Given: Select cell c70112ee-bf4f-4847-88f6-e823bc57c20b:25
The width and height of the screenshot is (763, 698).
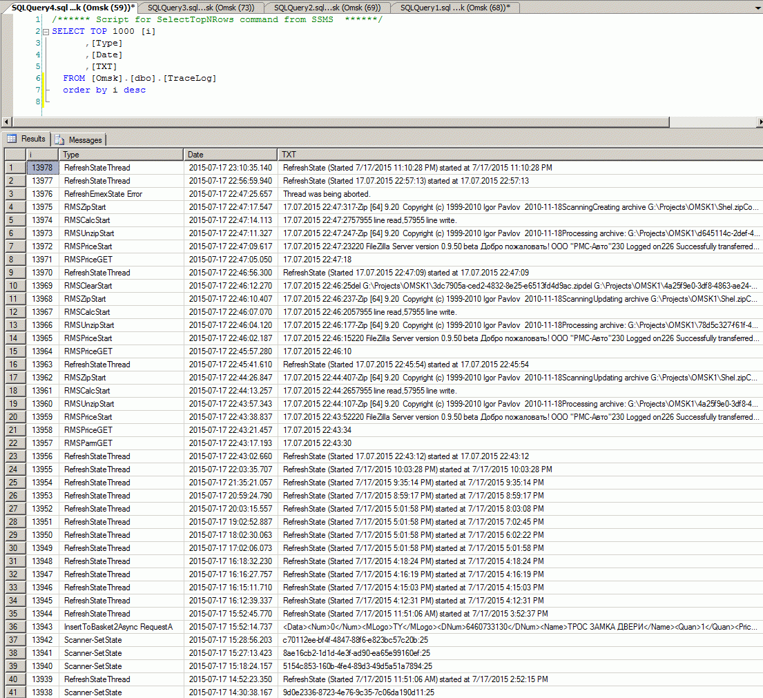Looking at the screenshot, I should pyautogui.click(x=520, y=641).
